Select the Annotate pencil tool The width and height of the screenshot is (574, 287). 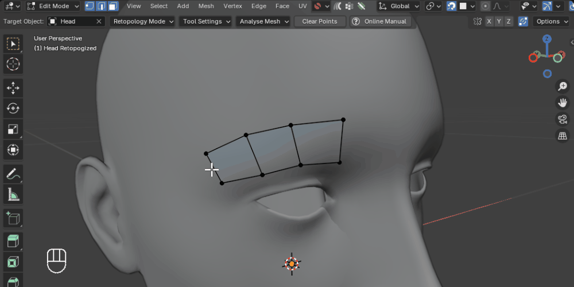13,174
